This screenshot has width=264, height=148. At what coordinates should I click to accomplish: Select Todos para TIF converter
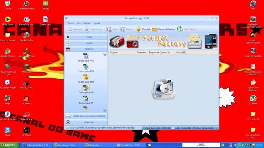86,100
